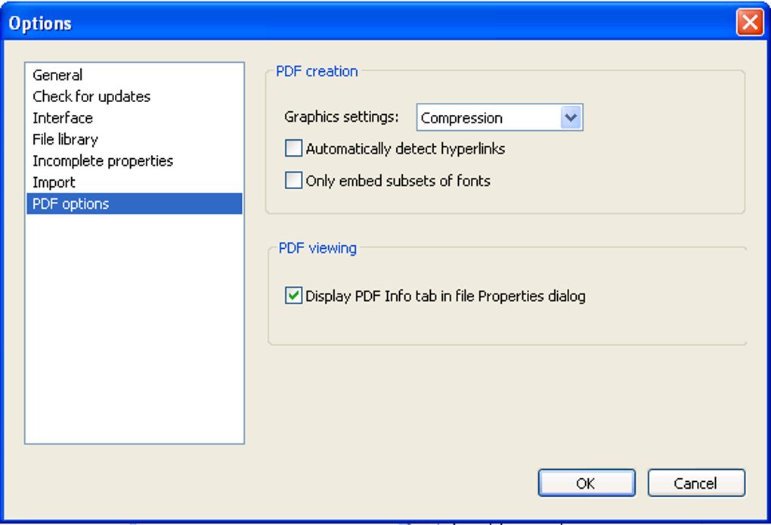Open File library options
The width and height of the screenshot is (771, 525).
point(65,139)
